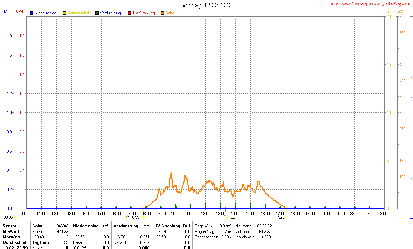Click the Solar MaxWert value 112

coord(65,237)
